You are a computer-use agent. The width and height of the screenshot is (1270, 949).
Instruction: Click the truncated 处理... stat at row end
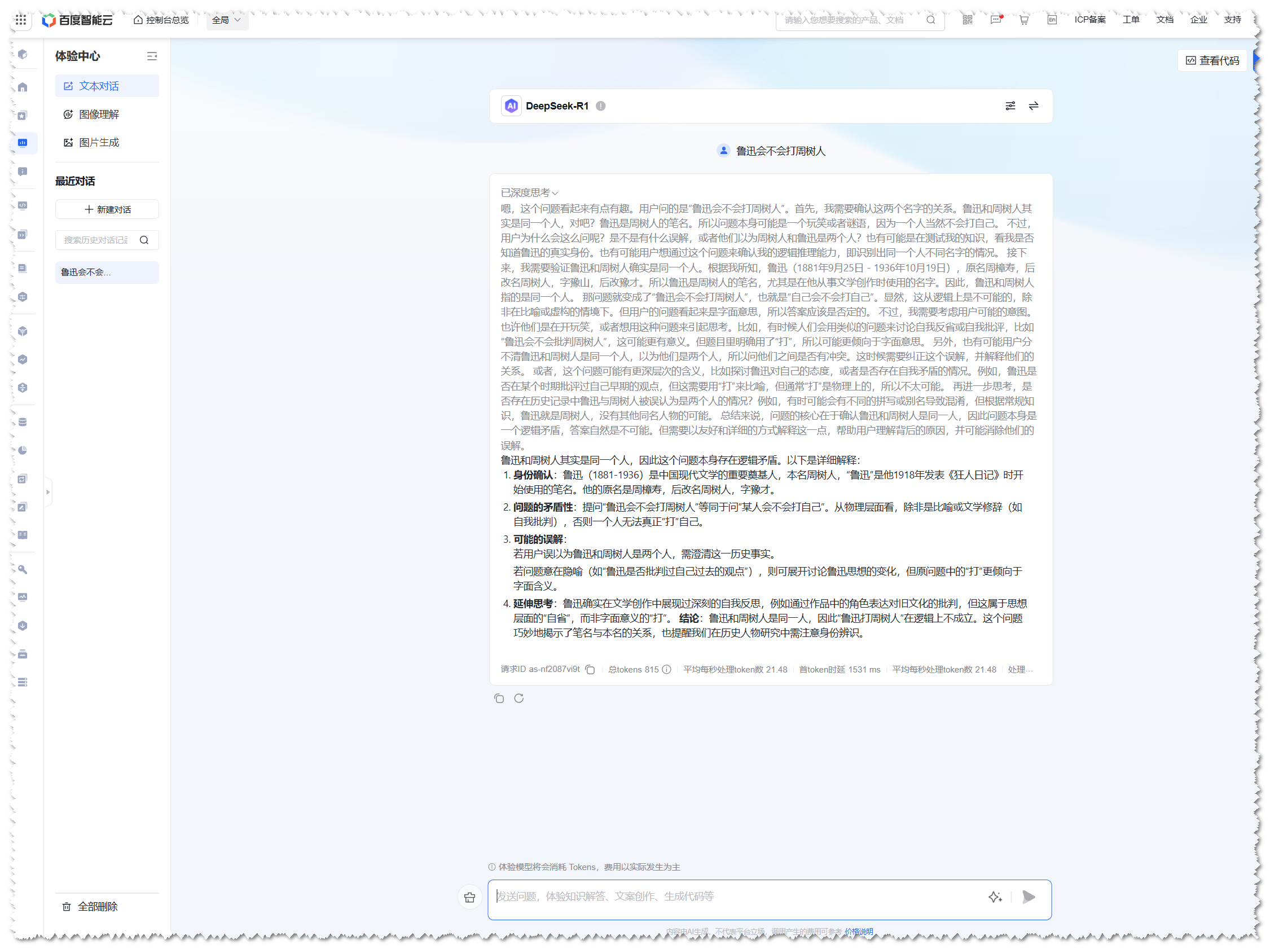click(1019, 669)
